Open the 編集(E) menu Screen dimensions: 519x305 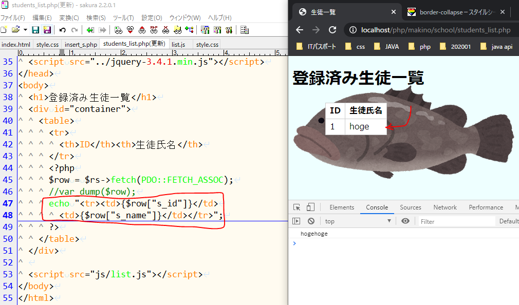(42, 18)
